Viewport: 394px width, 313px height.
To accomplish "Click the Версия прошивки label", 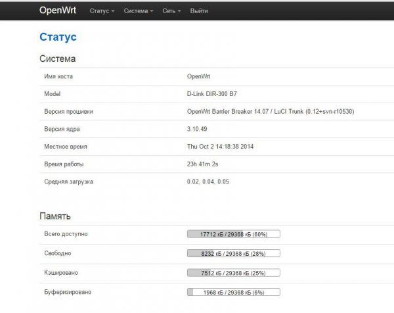I will tap(68, 112).
